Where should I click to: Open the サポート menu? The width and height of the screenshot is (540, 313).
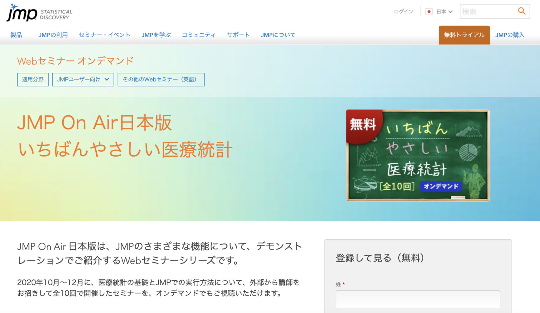(238, 35)
